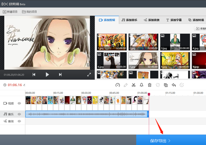Click the copy clip icon

(166, 85)
